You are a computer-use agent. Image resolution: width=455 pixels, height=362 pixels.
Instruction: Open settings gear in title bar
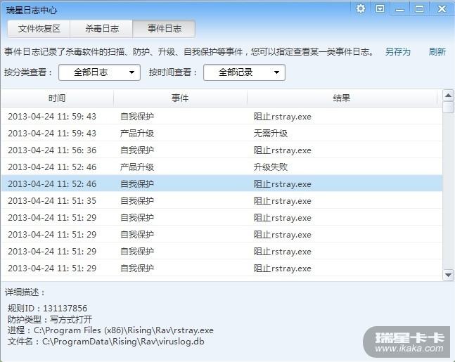click(360, 8)
